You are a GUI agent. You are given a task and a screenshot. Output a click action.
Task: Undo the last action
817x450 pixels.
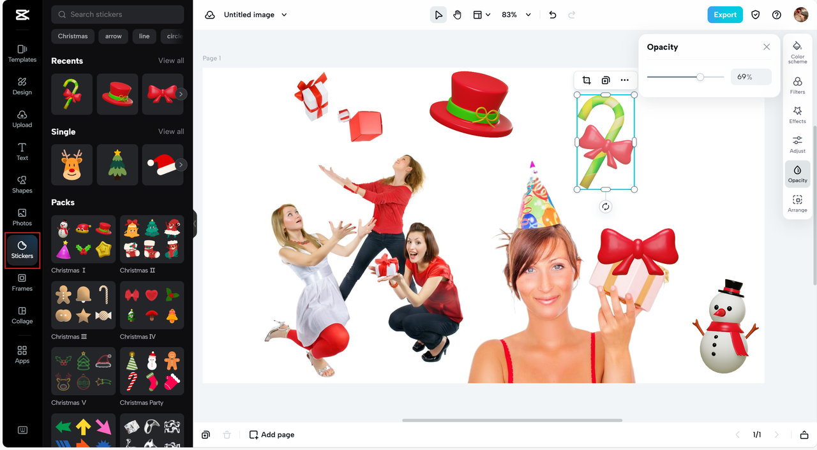pos(553,15)
